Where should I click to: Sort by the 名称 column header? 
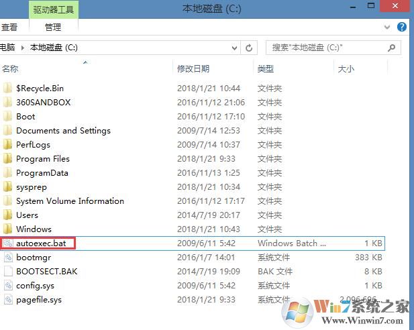[x=10, y=69]
